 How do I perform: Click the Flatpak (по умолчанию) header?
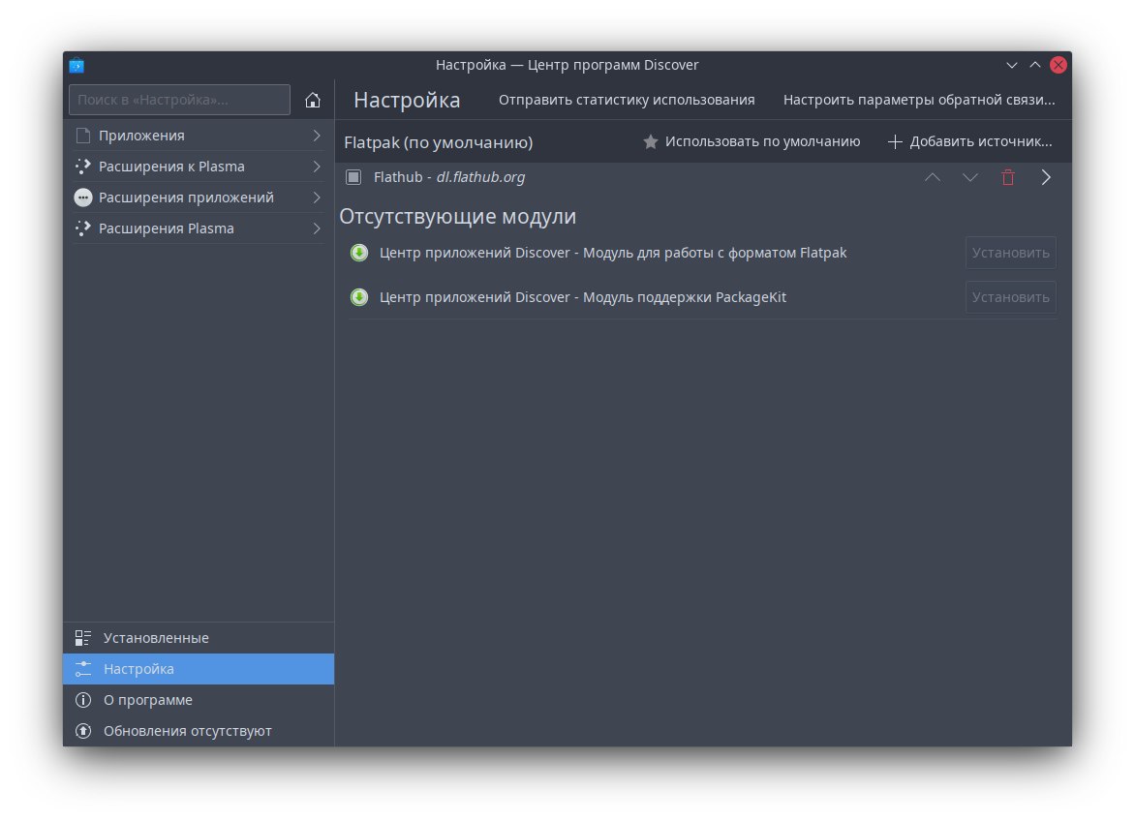pyautogui.click(x=439, y=142)
